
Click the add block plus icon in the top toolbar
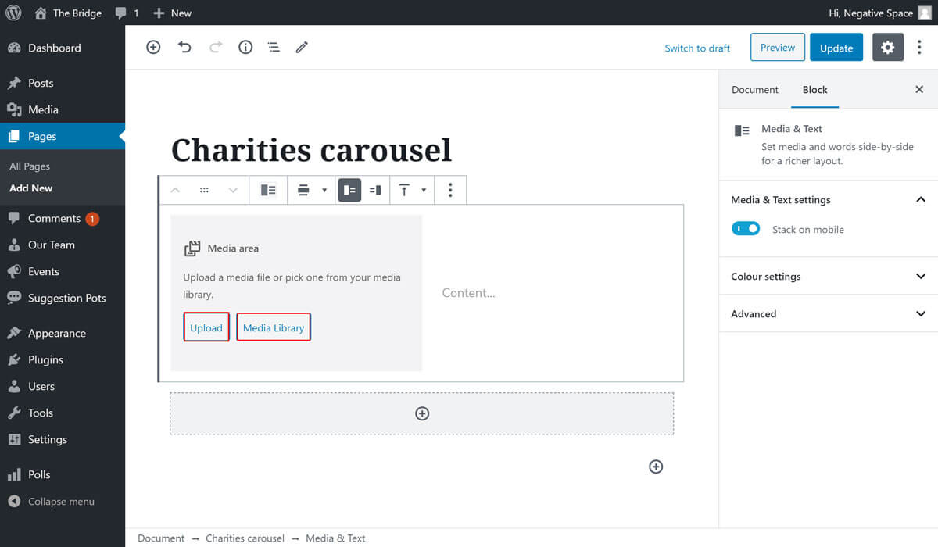coord(153,48)
